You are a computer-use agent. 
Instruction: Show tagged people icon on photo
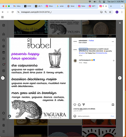click(x=10, y=116)
